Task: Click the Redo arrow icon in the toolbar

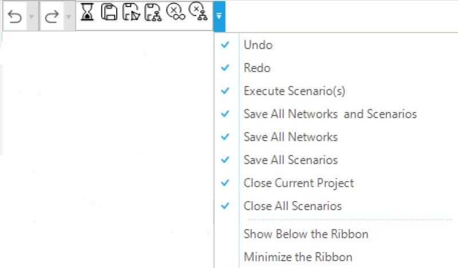Action: click(x=52, y=17)
